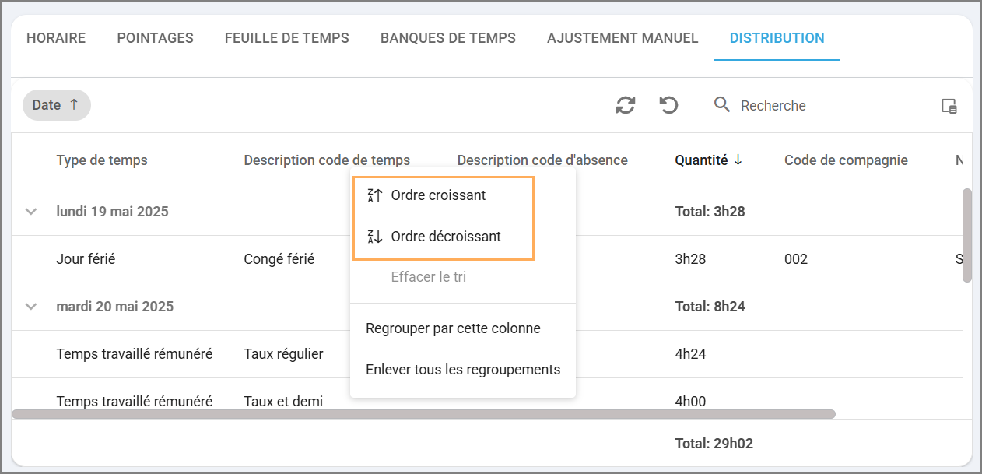The image size is (982, 474).
Task: Select Ordre croissant from the menu
Action: coord(438,195)
